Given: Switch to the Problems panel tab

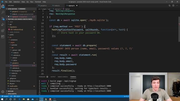Looking at the screenshot, I should tap(43, 77).
